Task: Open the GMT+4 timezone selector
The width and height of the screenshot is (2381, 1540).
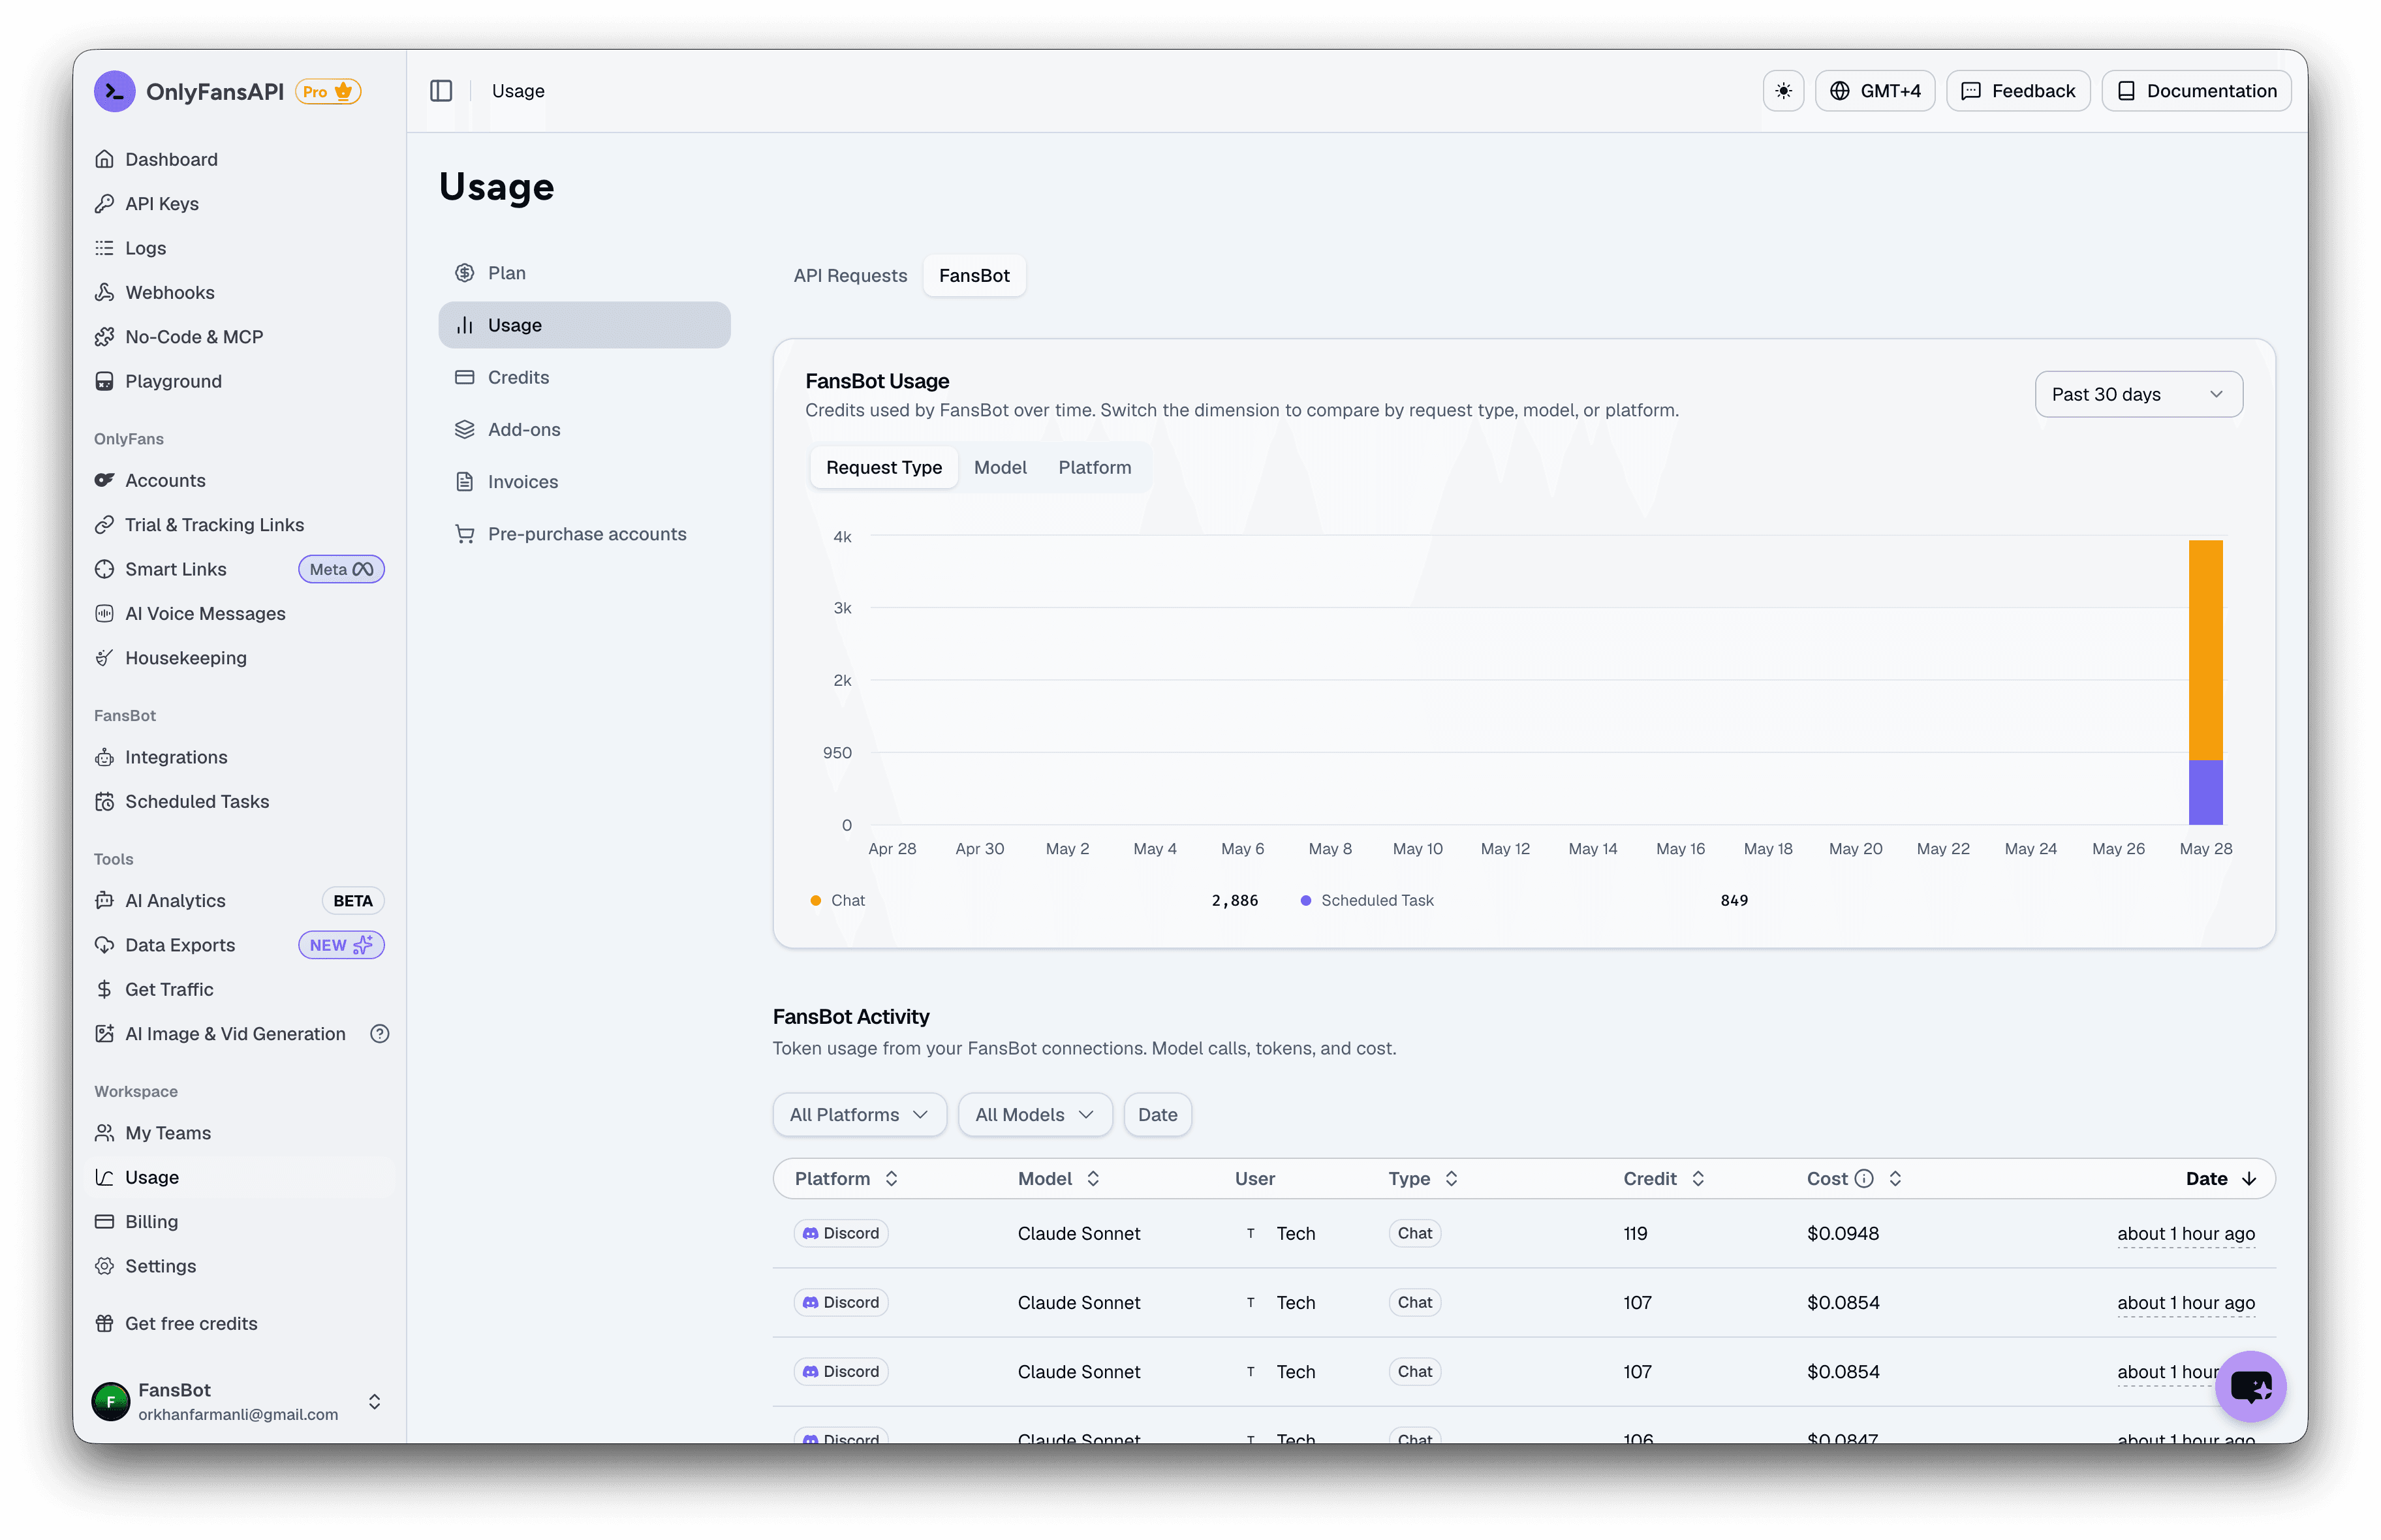Action: 1874,91
